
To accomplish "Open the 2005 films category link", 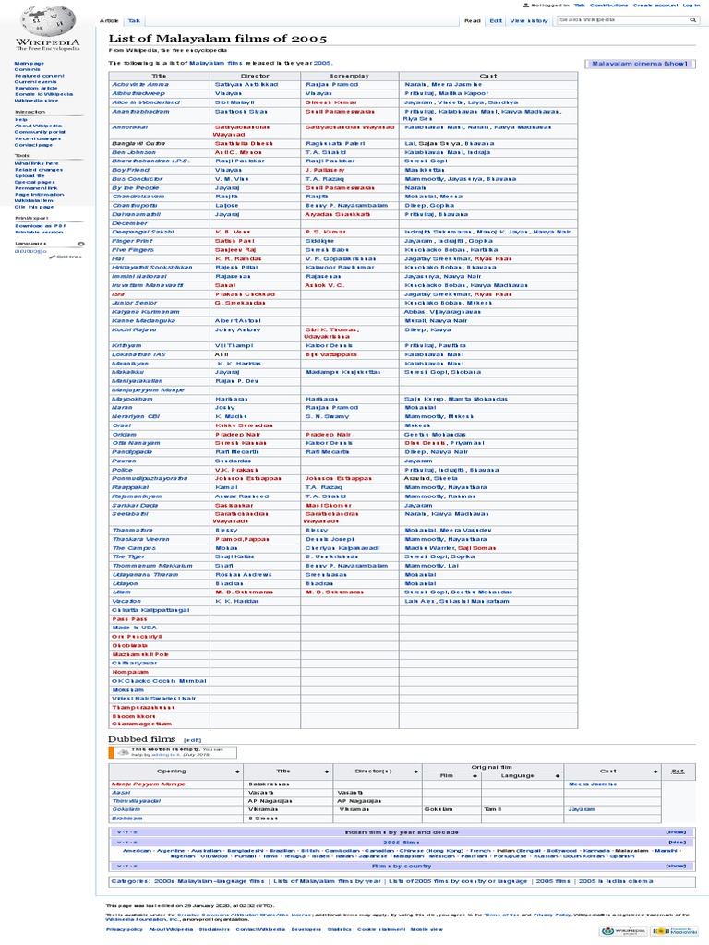I will (x=553, y=881).
